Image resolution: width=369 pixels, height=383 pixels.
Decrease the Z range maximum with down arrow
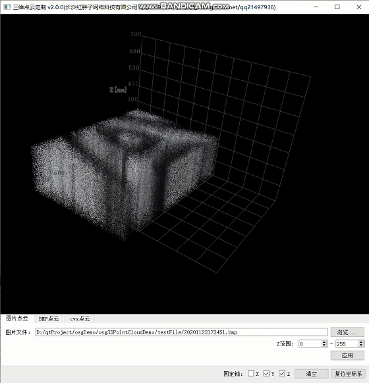pos(361,345)
